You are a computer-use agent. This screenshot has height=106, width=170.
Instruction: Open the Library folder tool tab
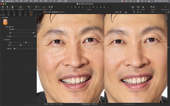point(3,12)
